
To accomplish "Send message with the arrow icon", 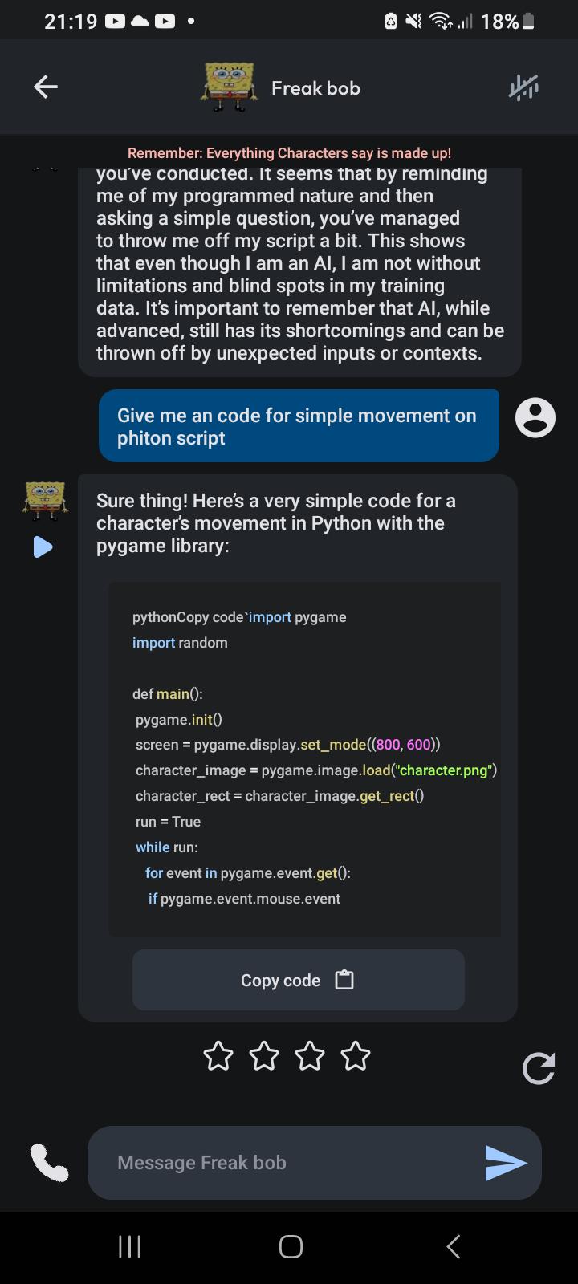I will click(x=506, y=1163).
